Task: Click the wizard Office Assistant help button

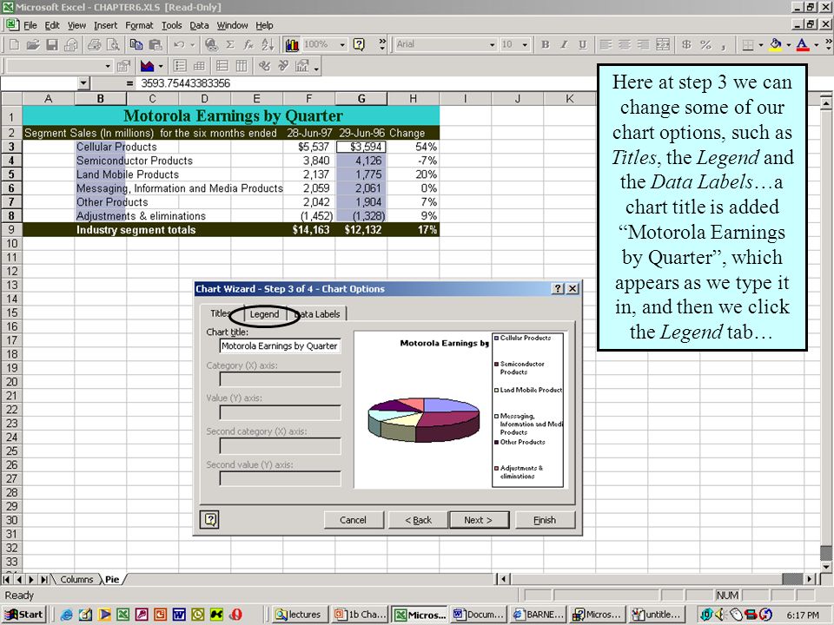Action: coord(210,519)
